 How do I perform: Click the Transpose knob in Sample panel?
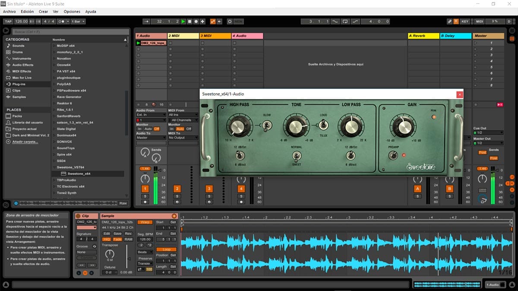pos(110,254)
